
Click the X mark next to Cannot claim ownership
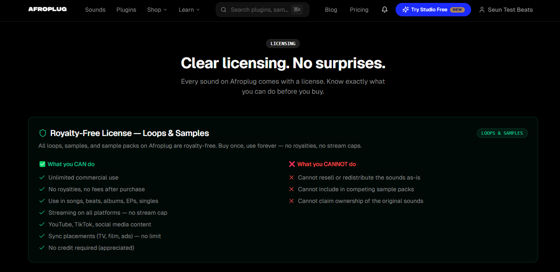click(292, 201)
